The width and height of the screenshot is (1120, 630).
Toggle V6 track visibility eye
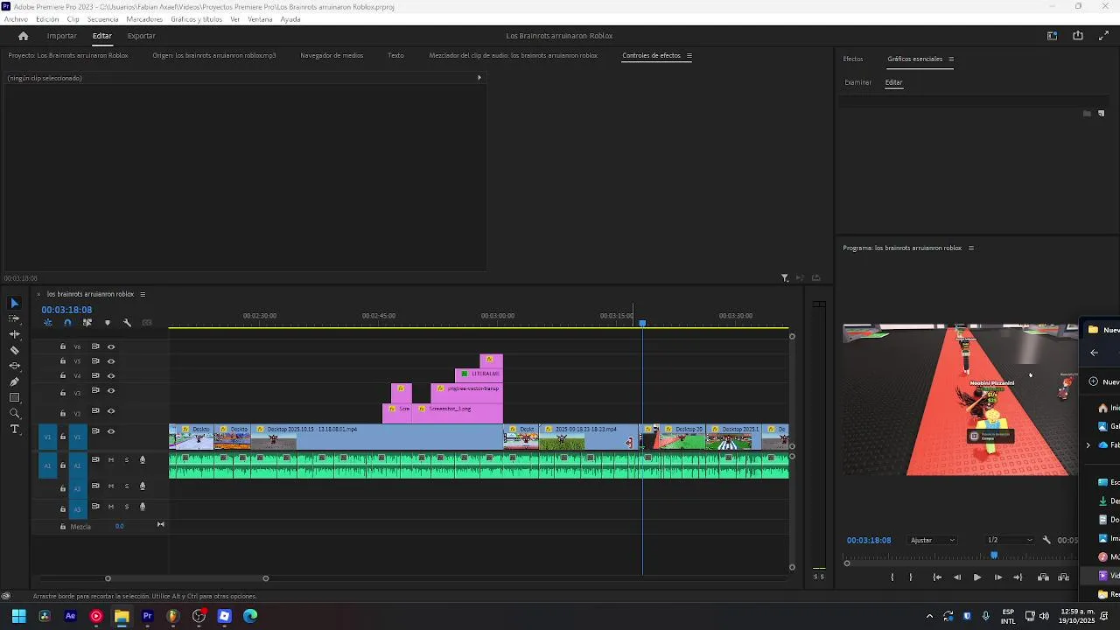pos(111,346)
